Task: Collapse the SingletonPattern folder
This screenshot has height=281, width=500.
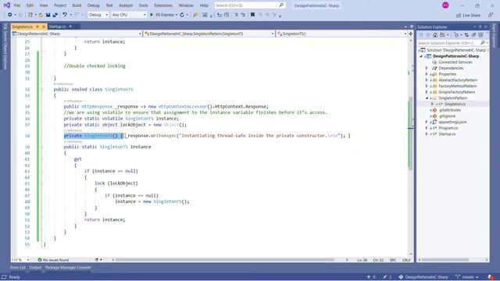Action: [x=427, y=98]
